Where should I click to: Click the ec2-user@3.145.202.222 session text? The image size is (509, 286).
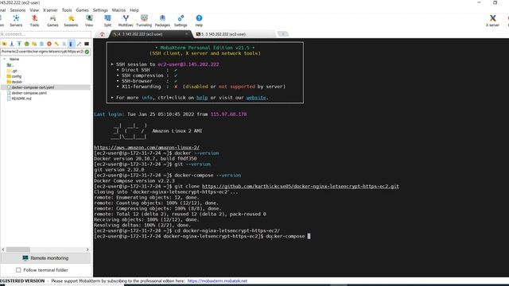(188, 64)
